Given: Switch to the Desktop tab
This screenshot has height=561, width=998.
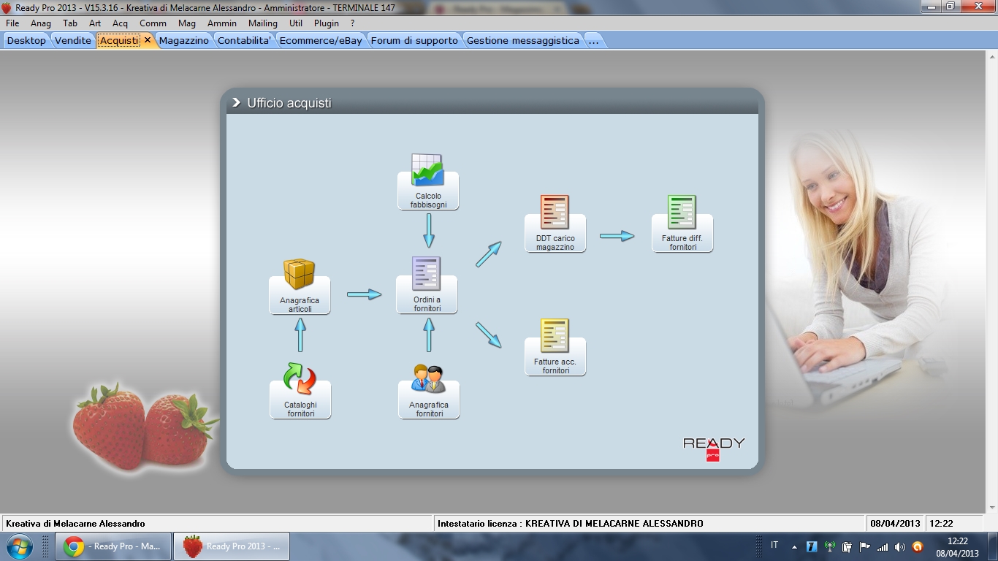Looking at the screenshot, I should coord(26,40).
